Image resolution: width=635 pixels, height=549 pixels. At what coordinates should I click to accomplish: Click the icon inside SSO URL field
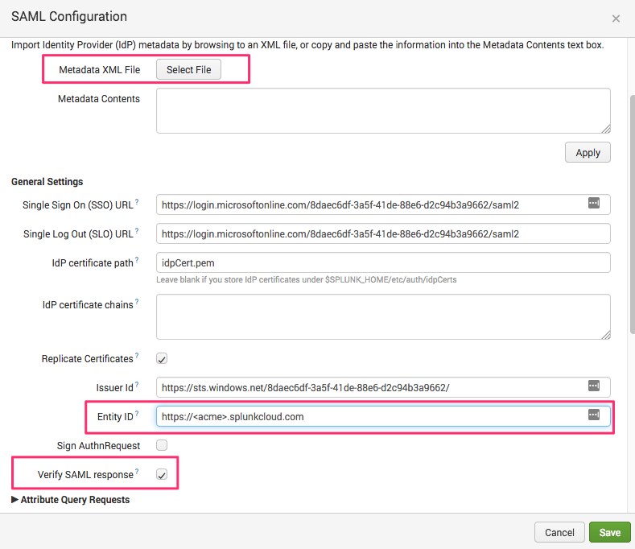click(x=594, y=203)
